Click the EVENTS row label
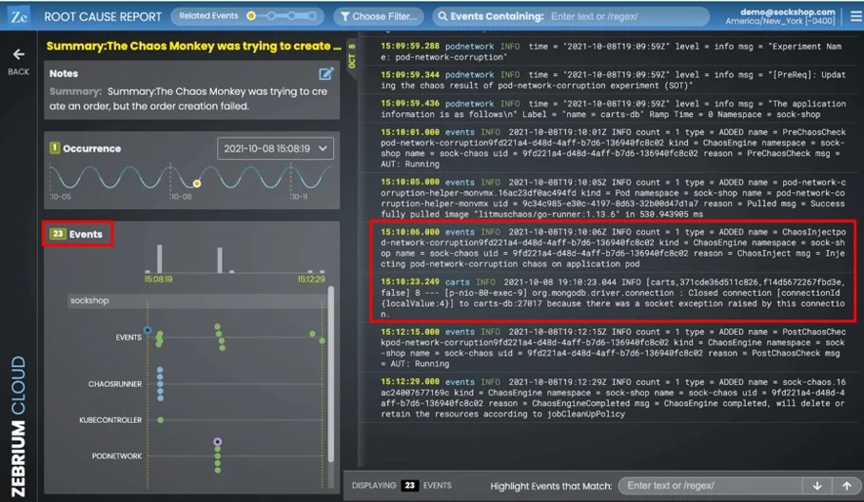Viewport: 864px width, 502px height. point(128,338)
